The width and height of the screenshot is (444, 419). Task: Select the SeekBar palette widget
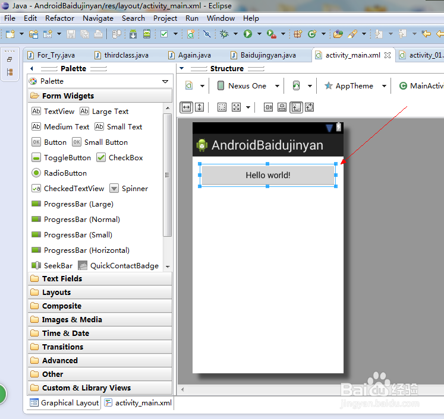[52, 266]
